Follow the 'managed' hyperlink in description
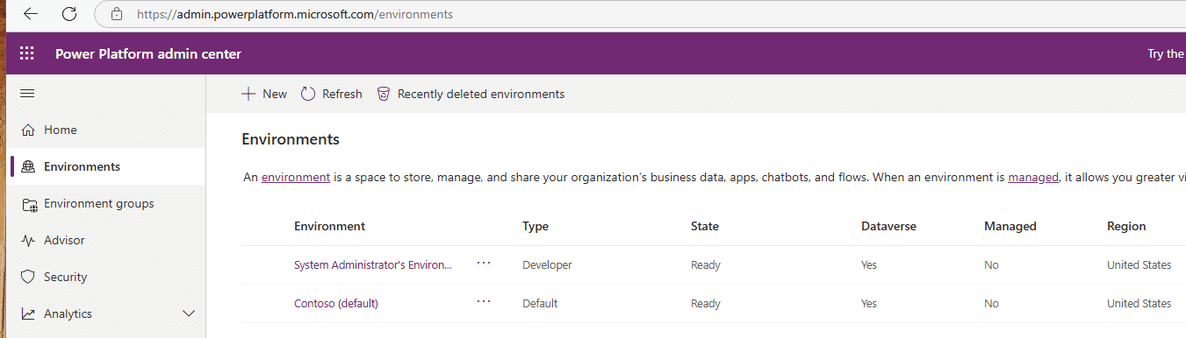The height and width of the screenshot is (338, 1186). pos(1033,177)
